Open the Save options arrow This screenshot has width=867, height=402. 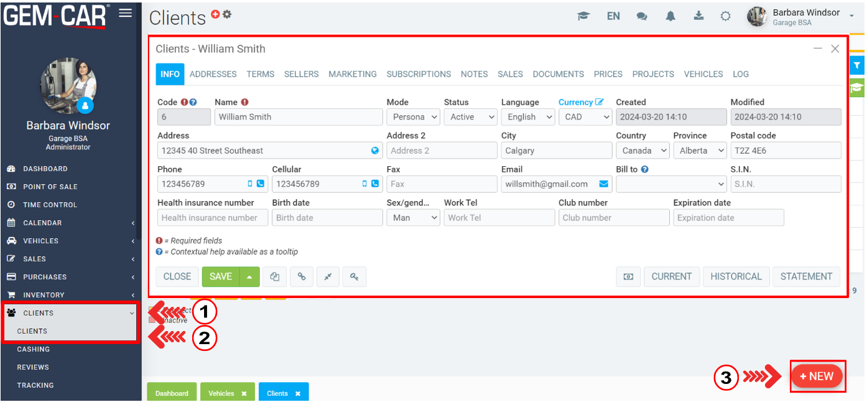pyautogui.click(x=249, y=277)
